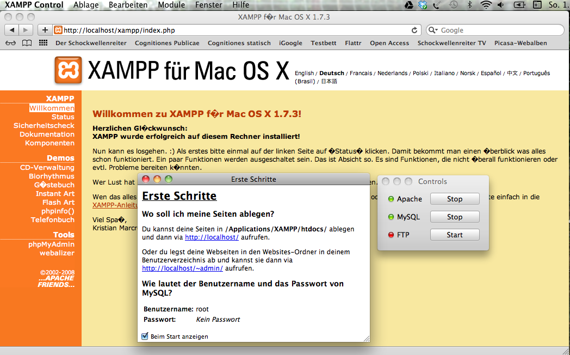Open the Wi-Fi menu bar icon
The height and width of the screenshot is (355, 570).
tap(486, 5)
